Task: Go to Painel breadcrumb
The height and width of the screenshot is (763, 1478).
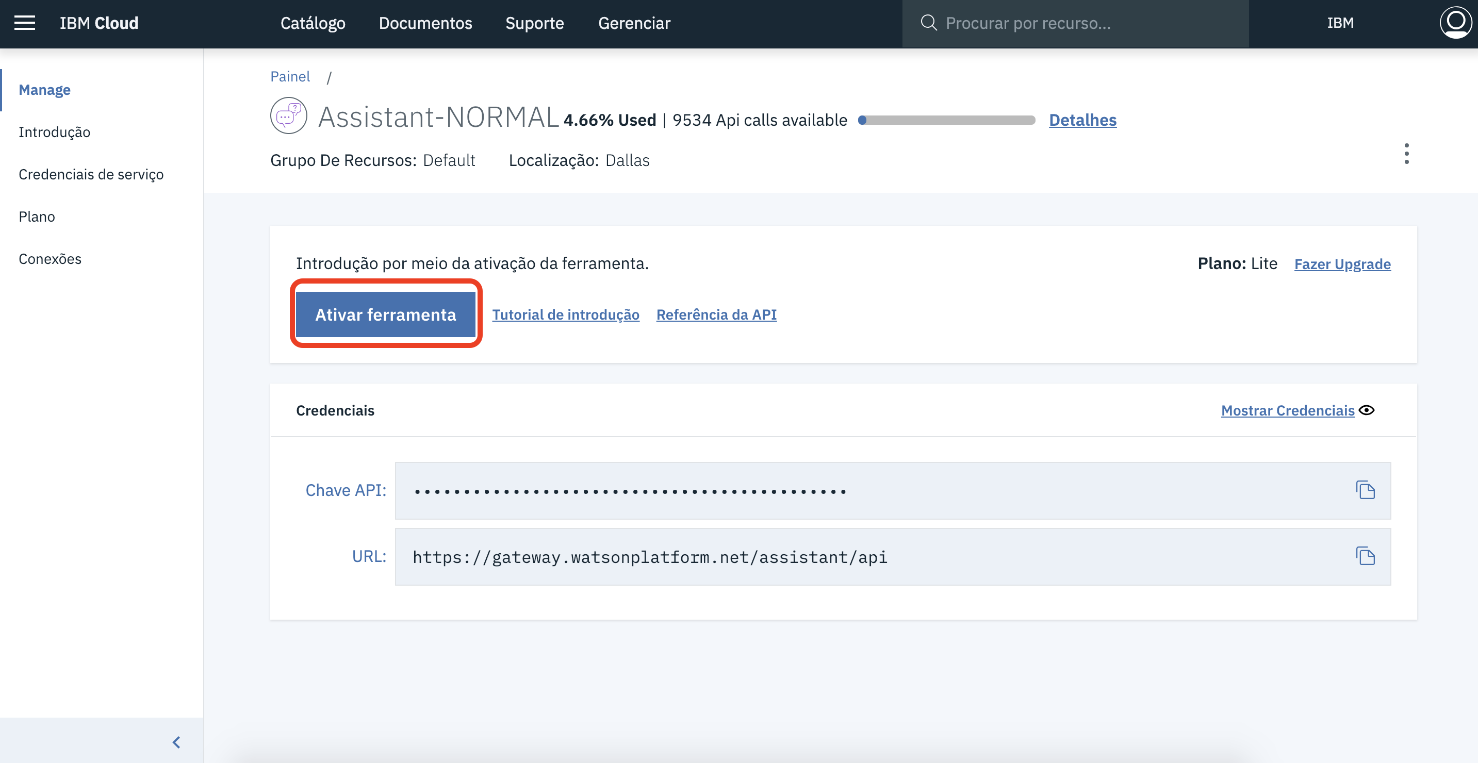Action: click(290, 76)
